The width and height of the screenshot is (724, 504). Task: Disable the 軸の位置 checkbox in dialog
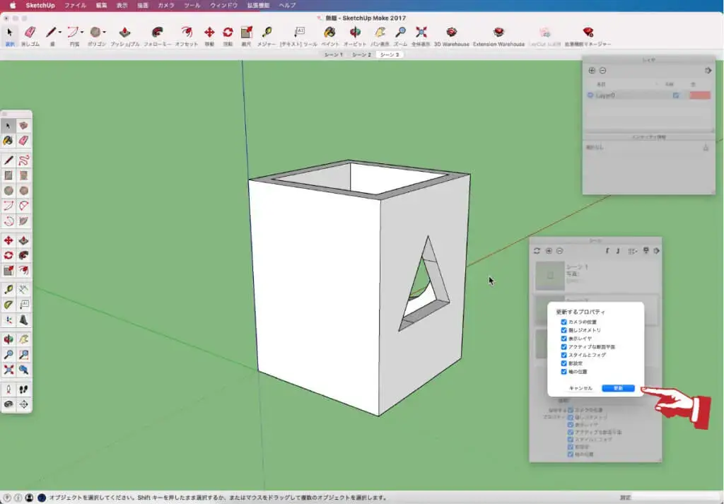(564, 371)
